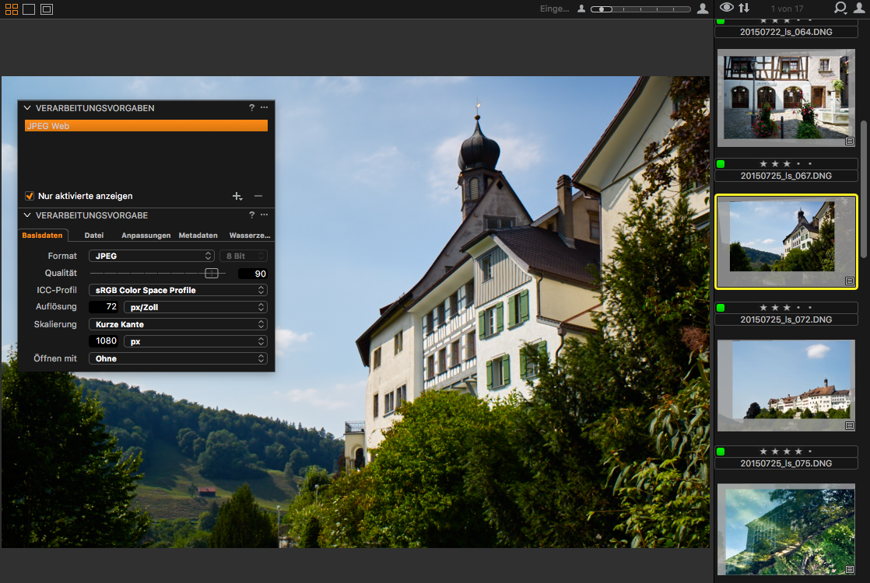Select the JPEG Web recipe row
The width and height of the screenshot is (870, 583).
tap(146, 126)
